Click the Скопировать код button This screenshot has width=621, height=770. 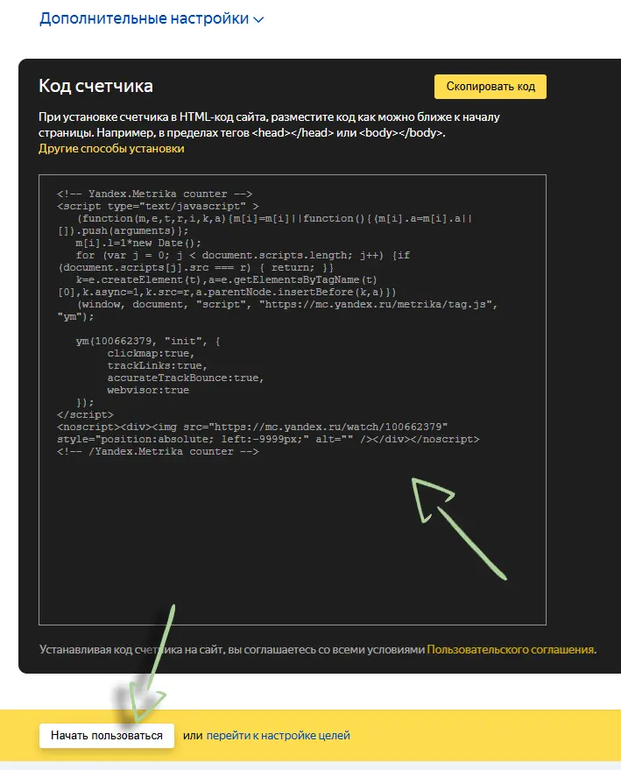pos(490,87)
